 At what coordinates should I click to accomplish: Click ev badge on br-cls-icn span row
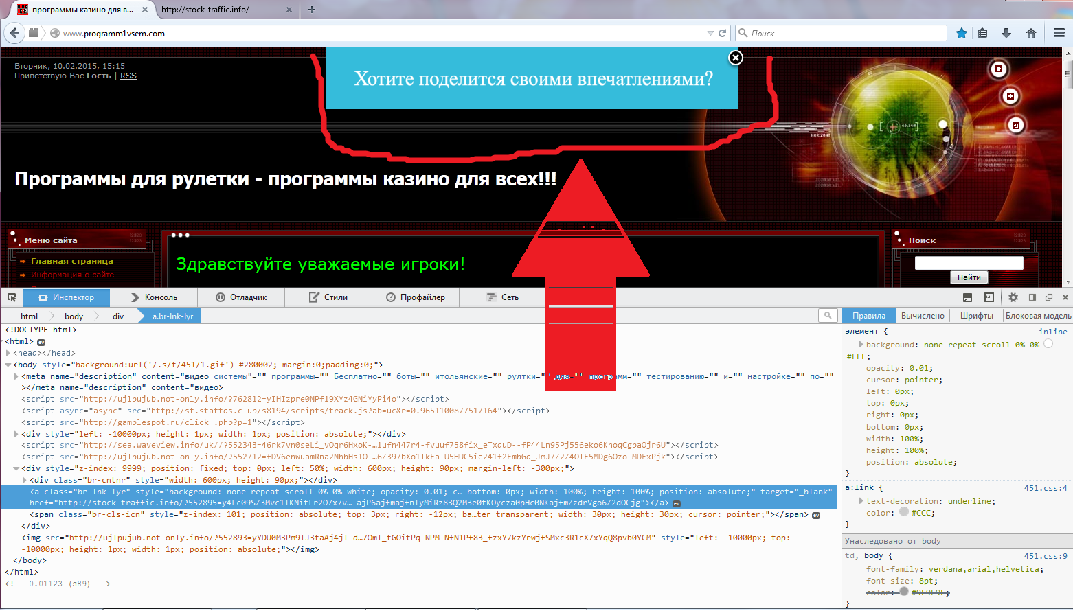pyautogui.click(x=816, y=515)
